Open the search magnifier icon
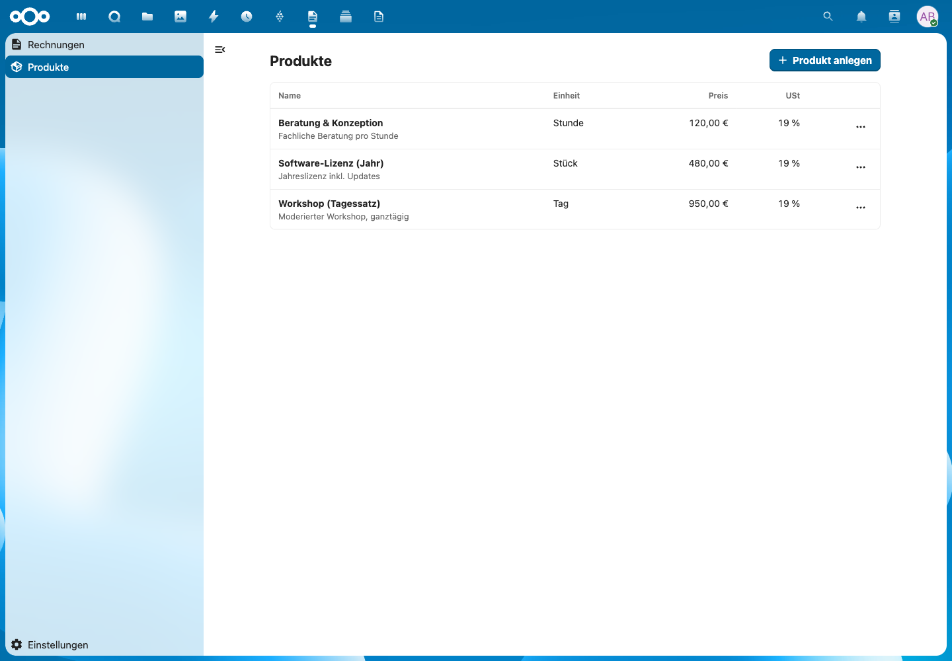This screenshot has width=952, height=661. pos(828,17)
